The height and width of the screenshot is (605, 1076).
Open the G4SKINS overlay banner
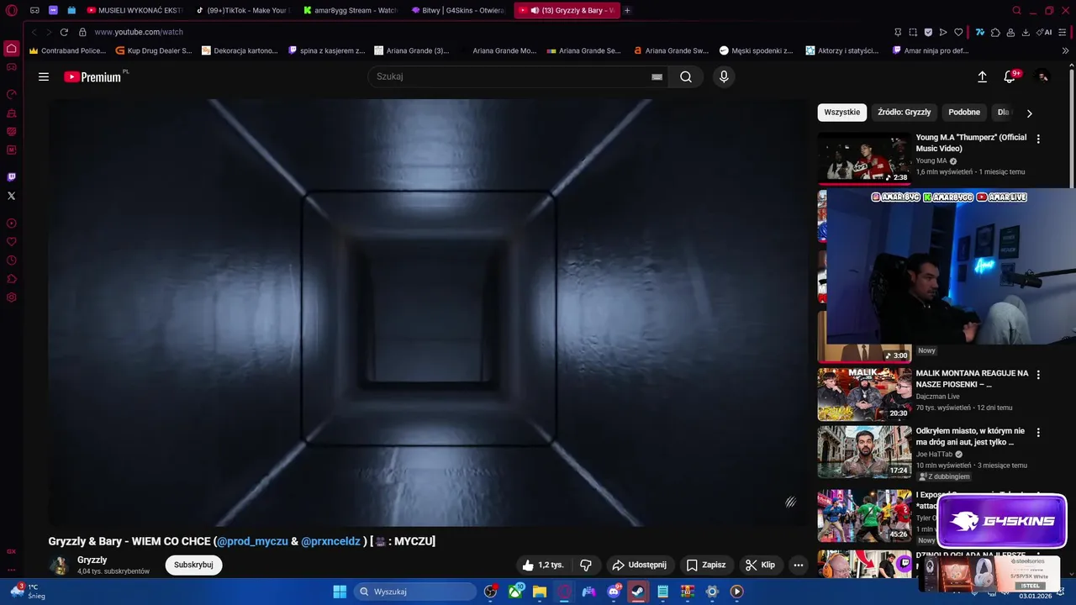[x=1002, y=521]
